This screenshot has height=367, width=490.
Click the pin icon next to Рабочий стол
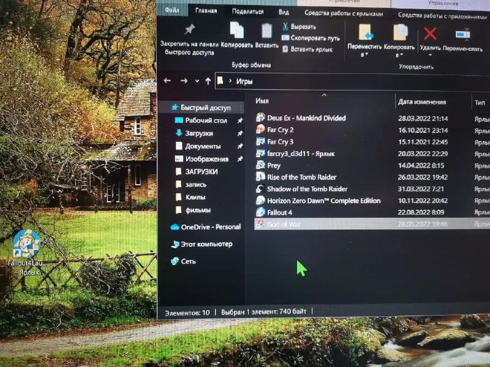(x=239, y=120)
